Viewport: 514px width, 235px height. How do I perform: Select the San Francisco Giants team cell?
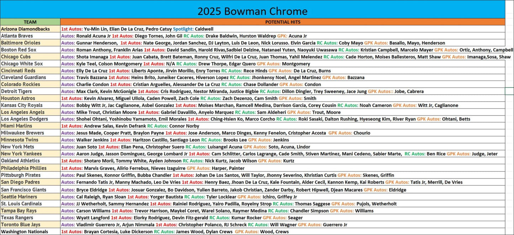tap(30, 190)
